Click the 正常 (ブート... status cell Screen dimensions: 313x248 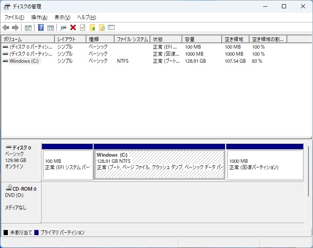pos(166,61)
